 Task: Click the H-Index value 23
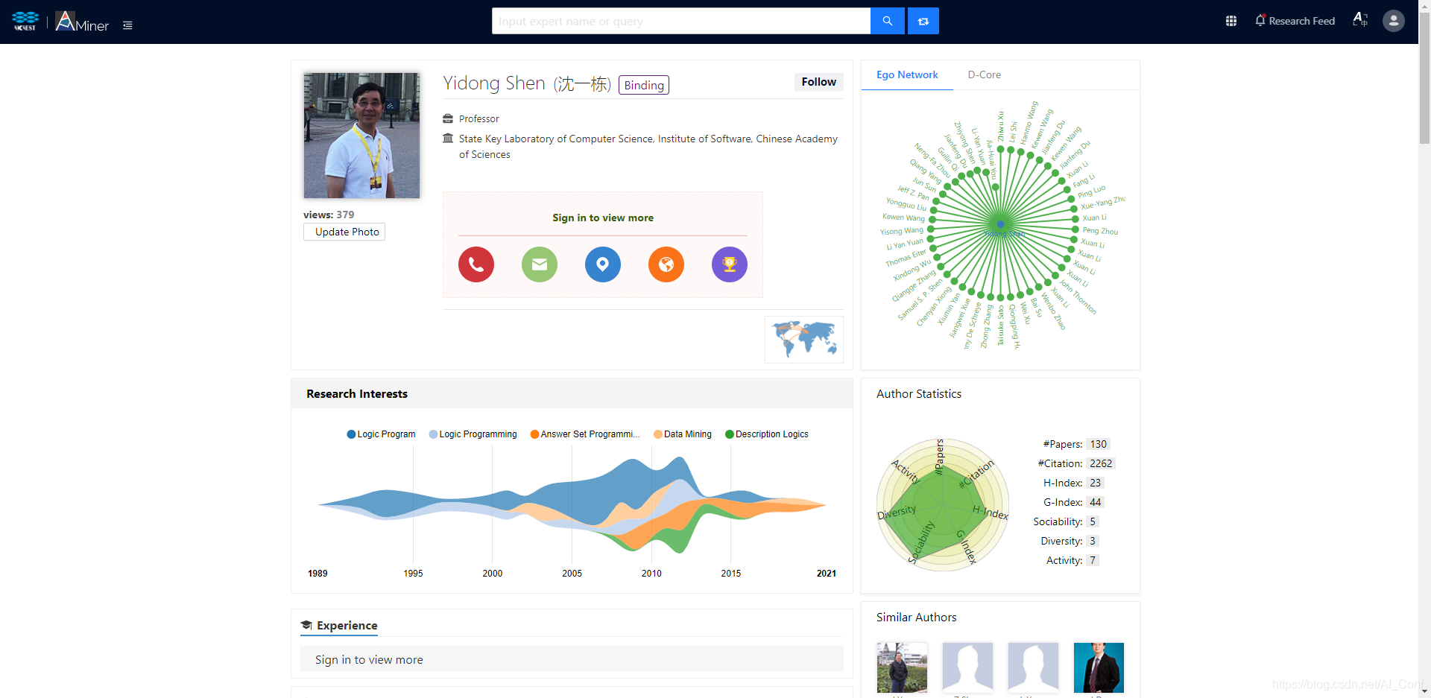coord(1095,483)
